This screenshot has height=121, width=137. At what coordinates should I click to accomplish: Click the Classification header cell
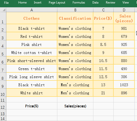(75, 18)
